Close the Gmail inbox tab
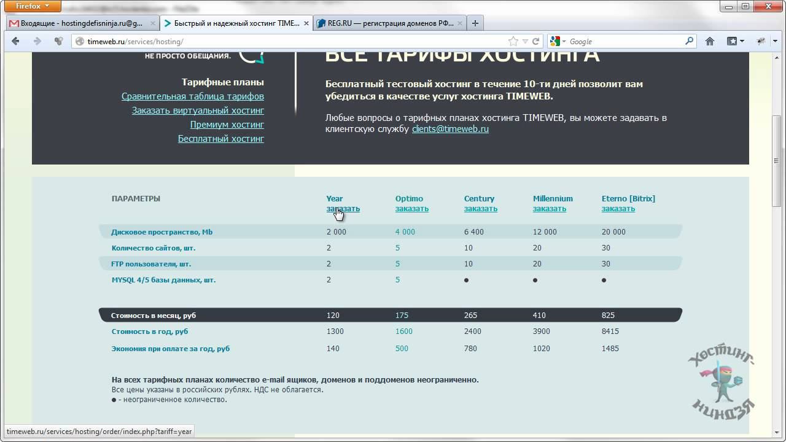This screenshot has height=442, width=786. (x=153, y=23)
